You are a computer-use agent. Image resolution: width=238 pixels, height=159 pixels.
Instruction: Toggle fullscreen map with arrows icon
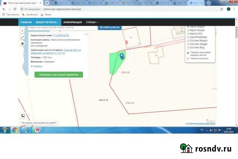pyautogui.click(x=23, y=37)
